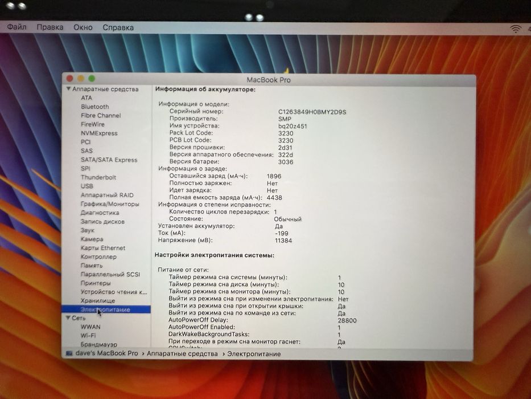This screenshot has width=531, height=399.
Task: Click the MacBook Pro window title
Action: click(x=269, y=80)
